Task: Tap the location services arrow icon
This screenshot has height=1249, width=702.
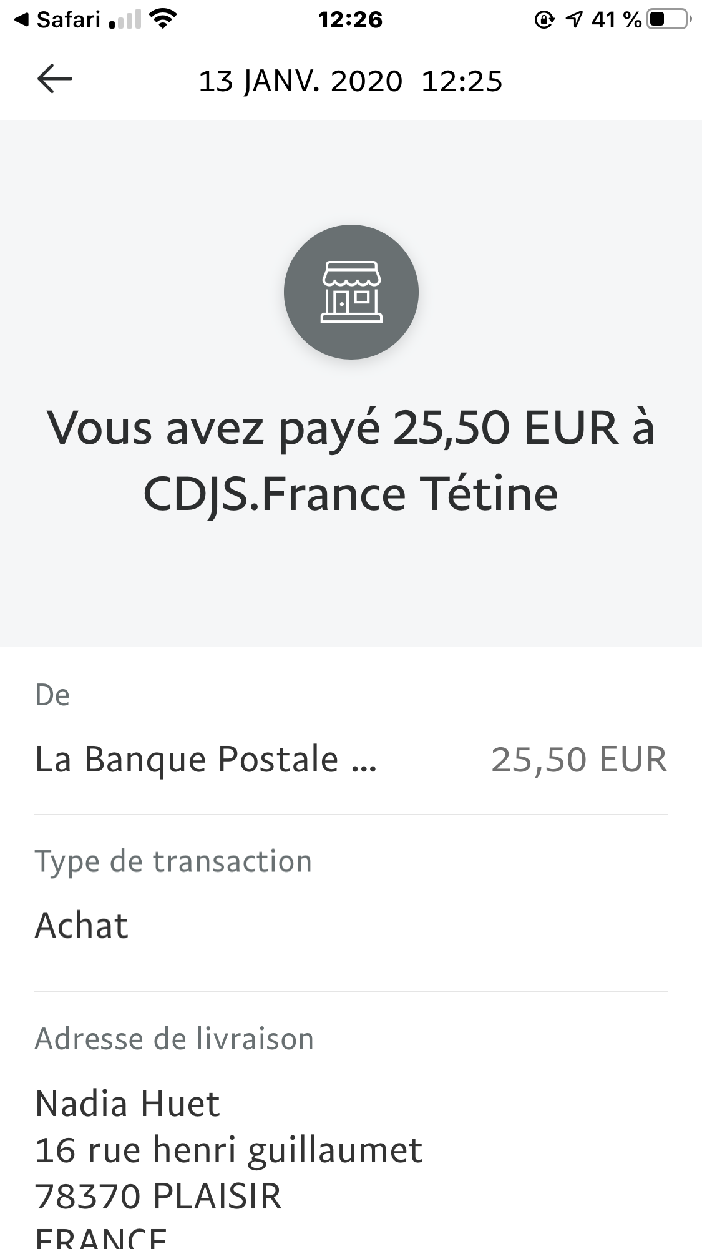Action: [x=573, y=20]
